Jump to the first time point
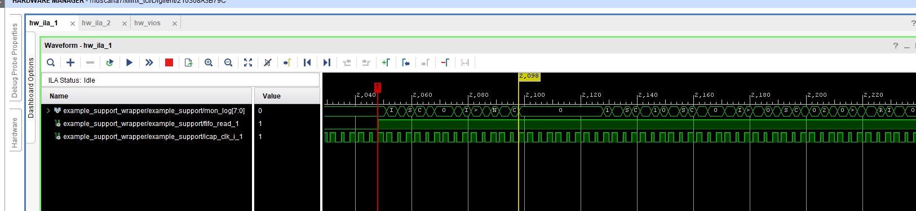916x211 pixels. click(x=307, y=62)
